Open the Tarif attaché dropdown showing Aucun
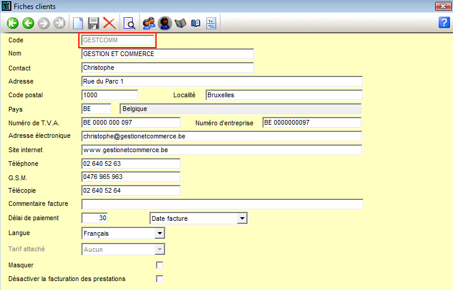This screenshot has width=453, height=290. [x=160, y=249]
